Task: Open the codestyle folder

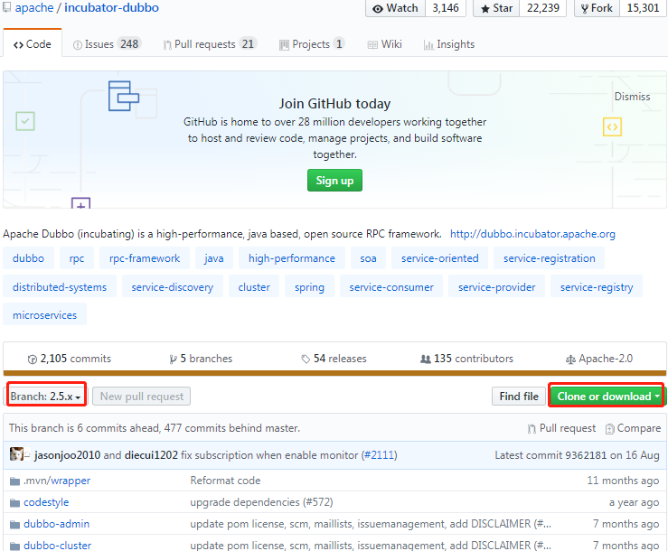Action: (46, 502)
